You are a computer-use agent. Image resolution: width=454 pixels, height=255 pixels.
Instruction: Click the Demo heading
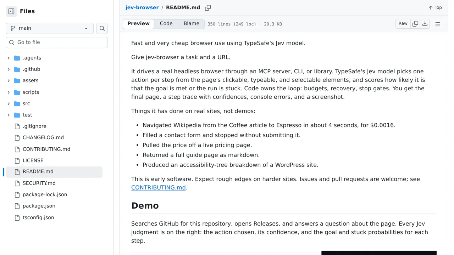[x=145, y=206]
